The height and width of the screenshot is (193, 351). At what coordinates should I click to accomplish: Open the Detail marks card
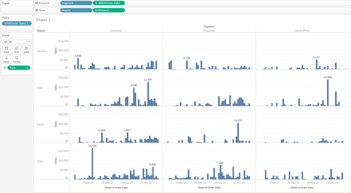[x=7, y=59]
